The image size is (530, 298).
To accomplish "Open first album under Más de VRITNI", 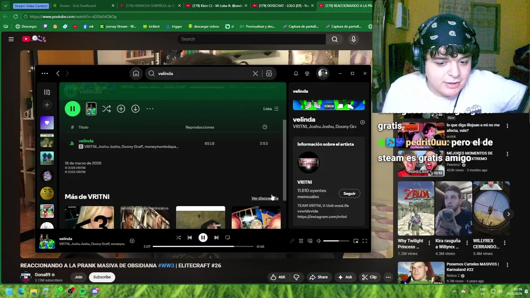I will 89,217.
